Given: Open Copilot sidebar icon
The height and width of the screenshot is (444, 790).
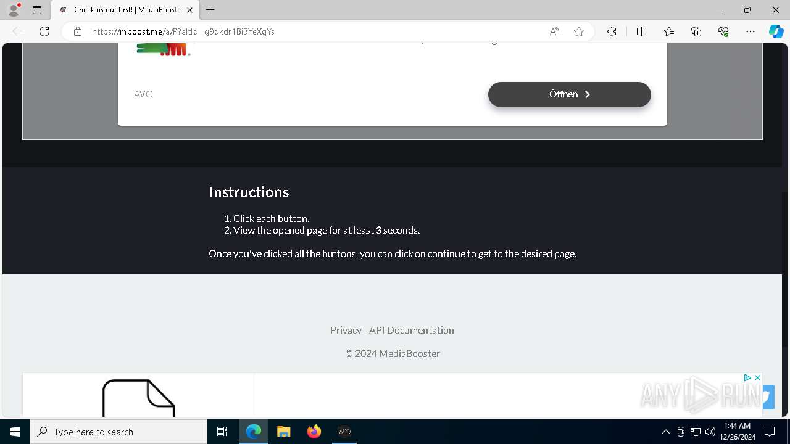Looking at the screenshot, I should [x=776, y=31].
